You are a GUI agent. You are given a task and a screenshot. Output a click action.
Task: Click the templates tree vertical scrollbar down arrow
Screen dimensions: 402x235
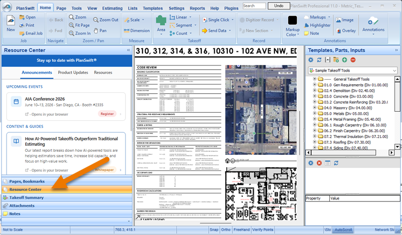tap(397, 147)
